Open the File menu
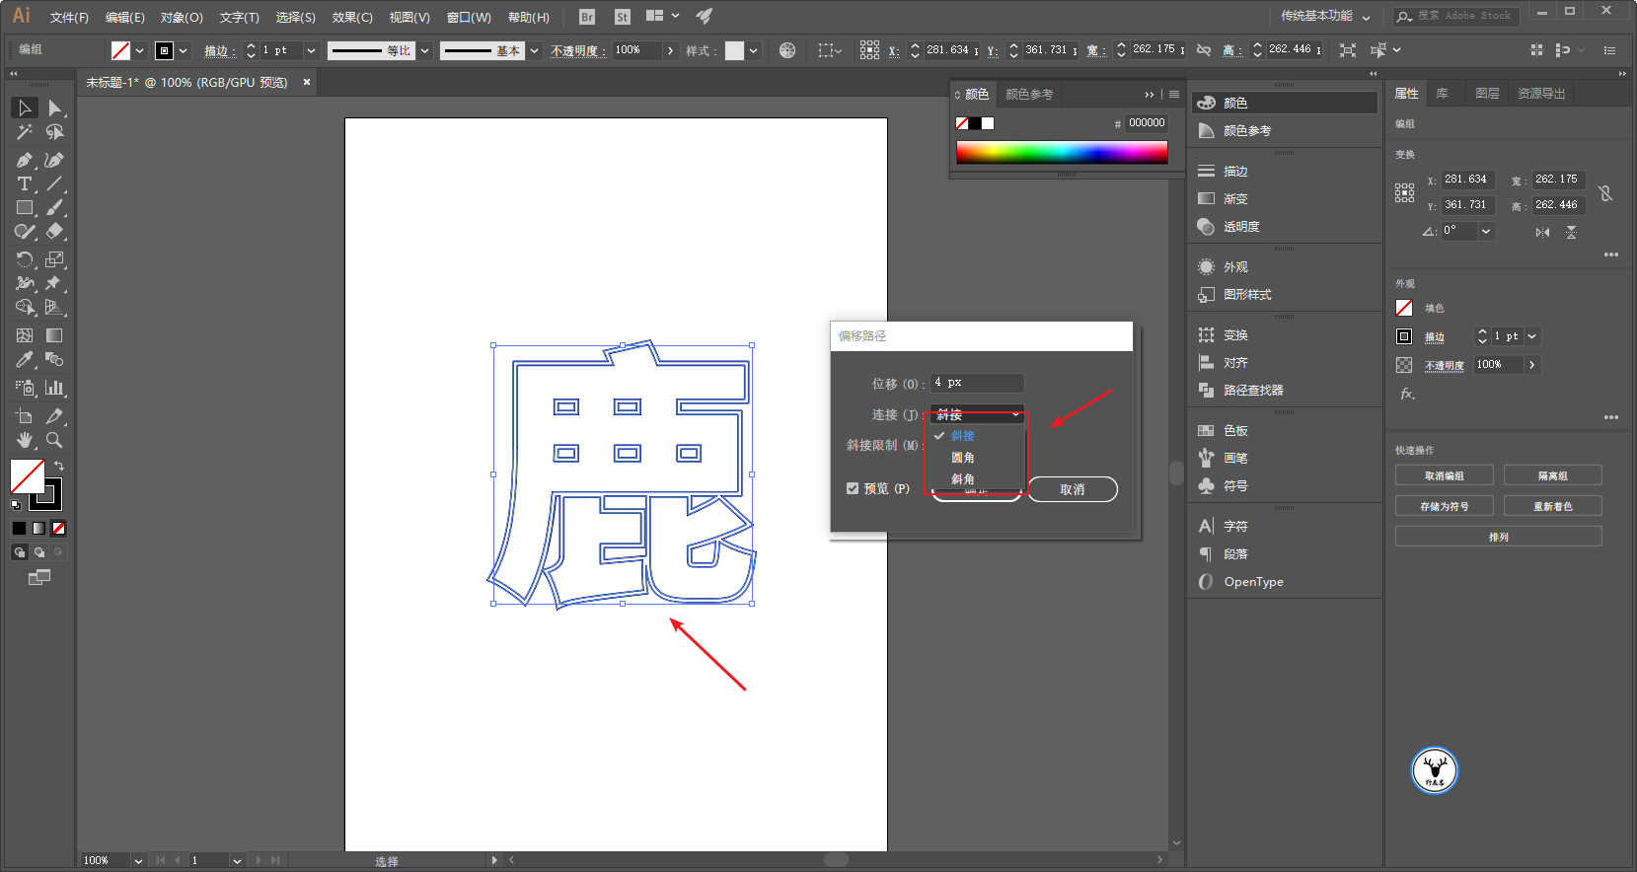Screen dimensions: 1637x872 tap(69, 18)
